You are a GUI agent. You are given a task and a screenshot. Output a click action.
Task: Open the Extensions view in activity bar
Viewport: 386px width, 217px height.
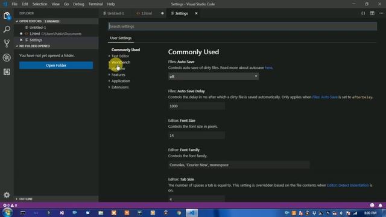click(x=7, y=72)
